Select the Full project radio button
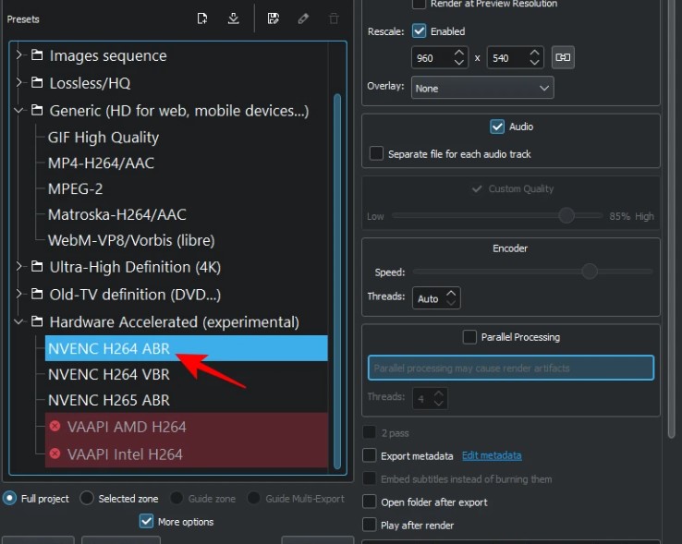Image resolution: width=682 pixels, height=544 pixels. [9, 499]
